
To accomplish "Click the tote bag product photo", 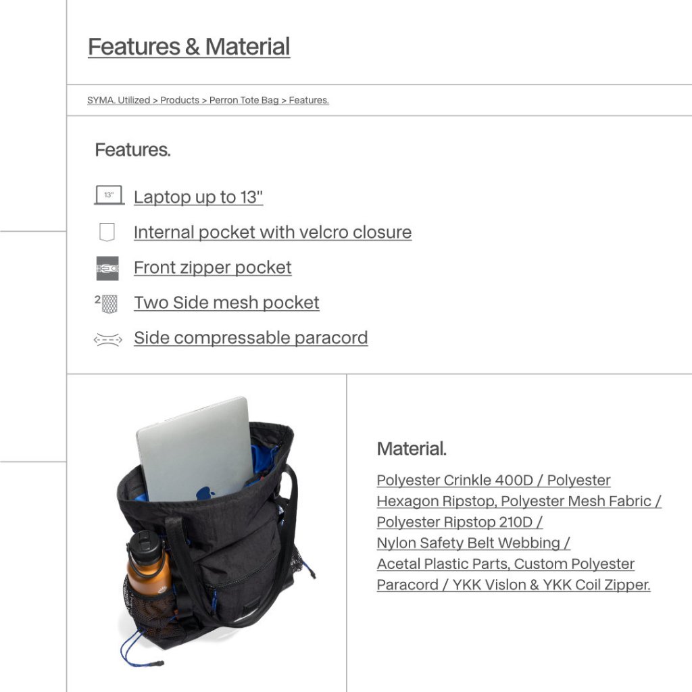I will click(216, 531).
